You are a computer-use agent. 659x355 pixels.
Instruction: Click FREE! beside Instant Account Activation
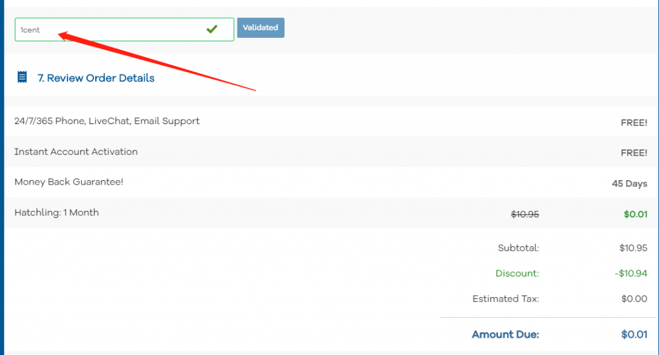pyautogui.click(x=634, y=153)
